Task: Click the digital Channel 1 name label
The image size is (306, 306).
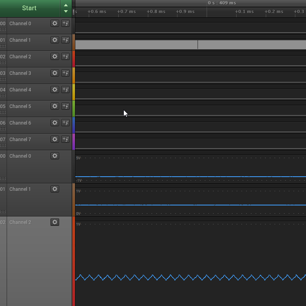Action: (x=20, y=40)
